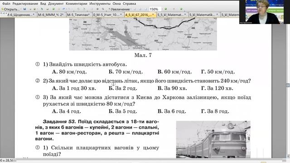Click answer Б. За 2 год
The height and width of the screenshot is (163, 290).
click(x=123, y=88)
